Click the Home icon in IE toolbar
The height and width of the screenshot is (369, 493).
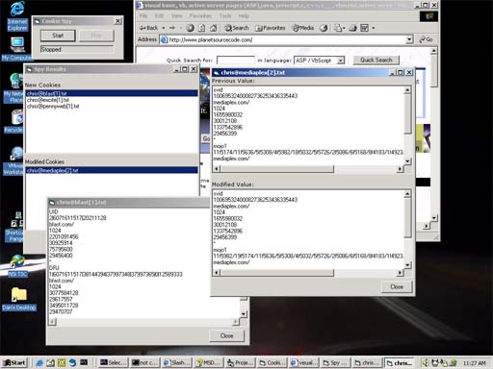(213, 28)
